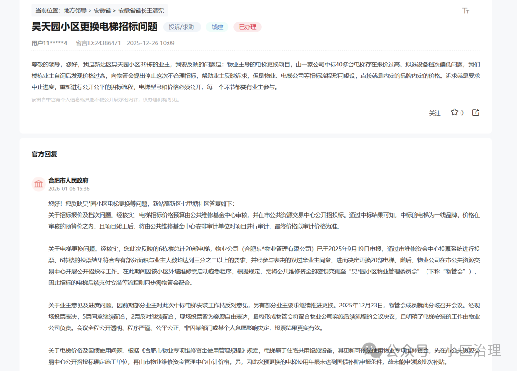Click replier name 合肥市人民政府
Screen dimensions: 517x371
pos(68,180)
